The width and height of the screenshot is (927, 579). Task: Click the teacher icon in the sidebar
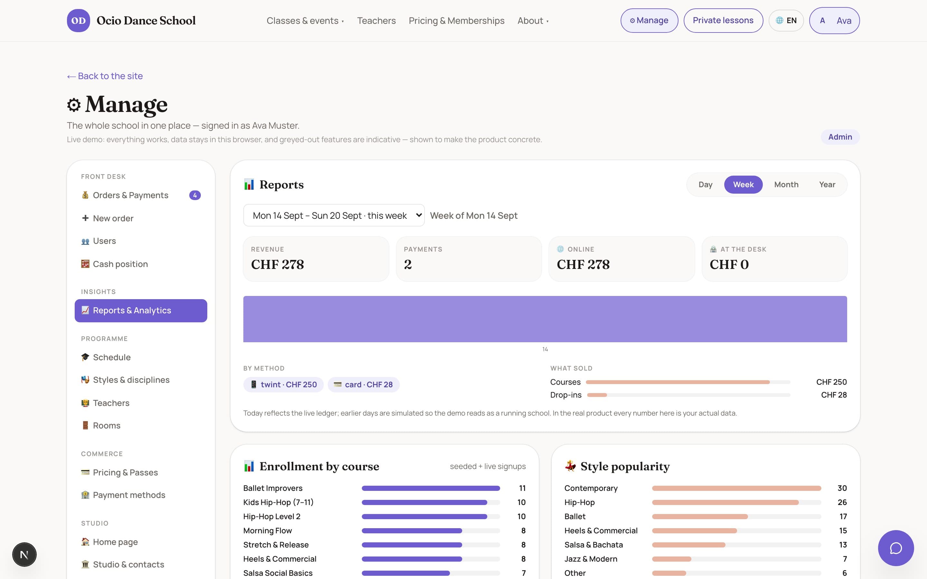[85, 403]
